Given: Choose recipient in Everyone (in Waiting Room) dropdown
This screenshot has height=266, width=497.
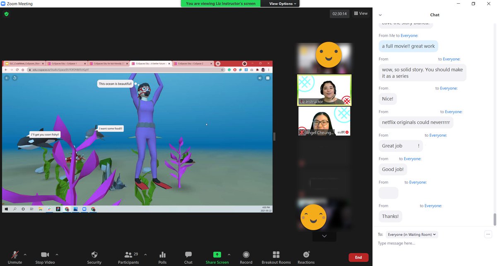Looking at the screenshot, I should coord(412,235).
